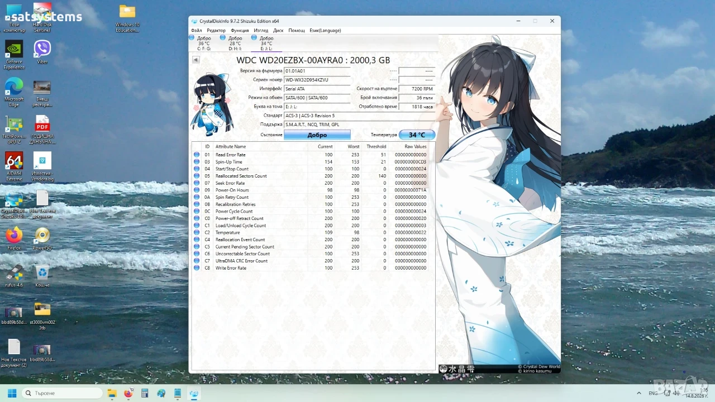This screenshot has height=402, width=715.
Task: Select the Write Error Rate row
Action: [x=313, y=268]
